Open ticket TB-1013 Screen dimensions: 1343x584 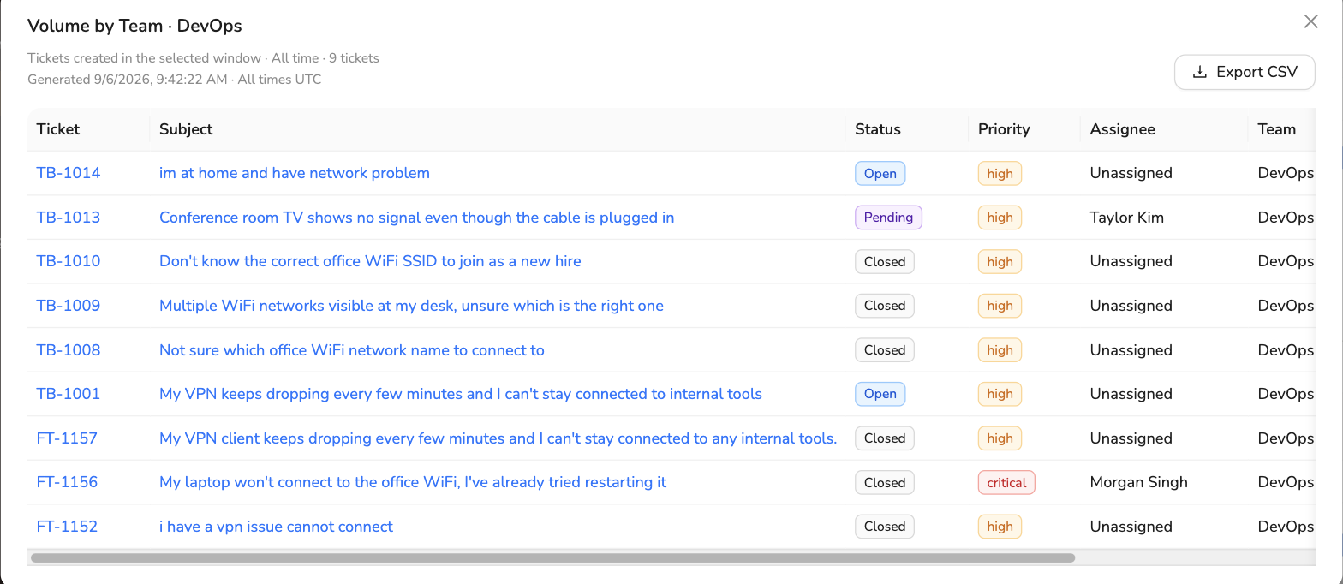pyautogui.click(x=69, y=218)
